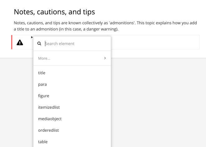Focus the Search element input field

(75, 44)
